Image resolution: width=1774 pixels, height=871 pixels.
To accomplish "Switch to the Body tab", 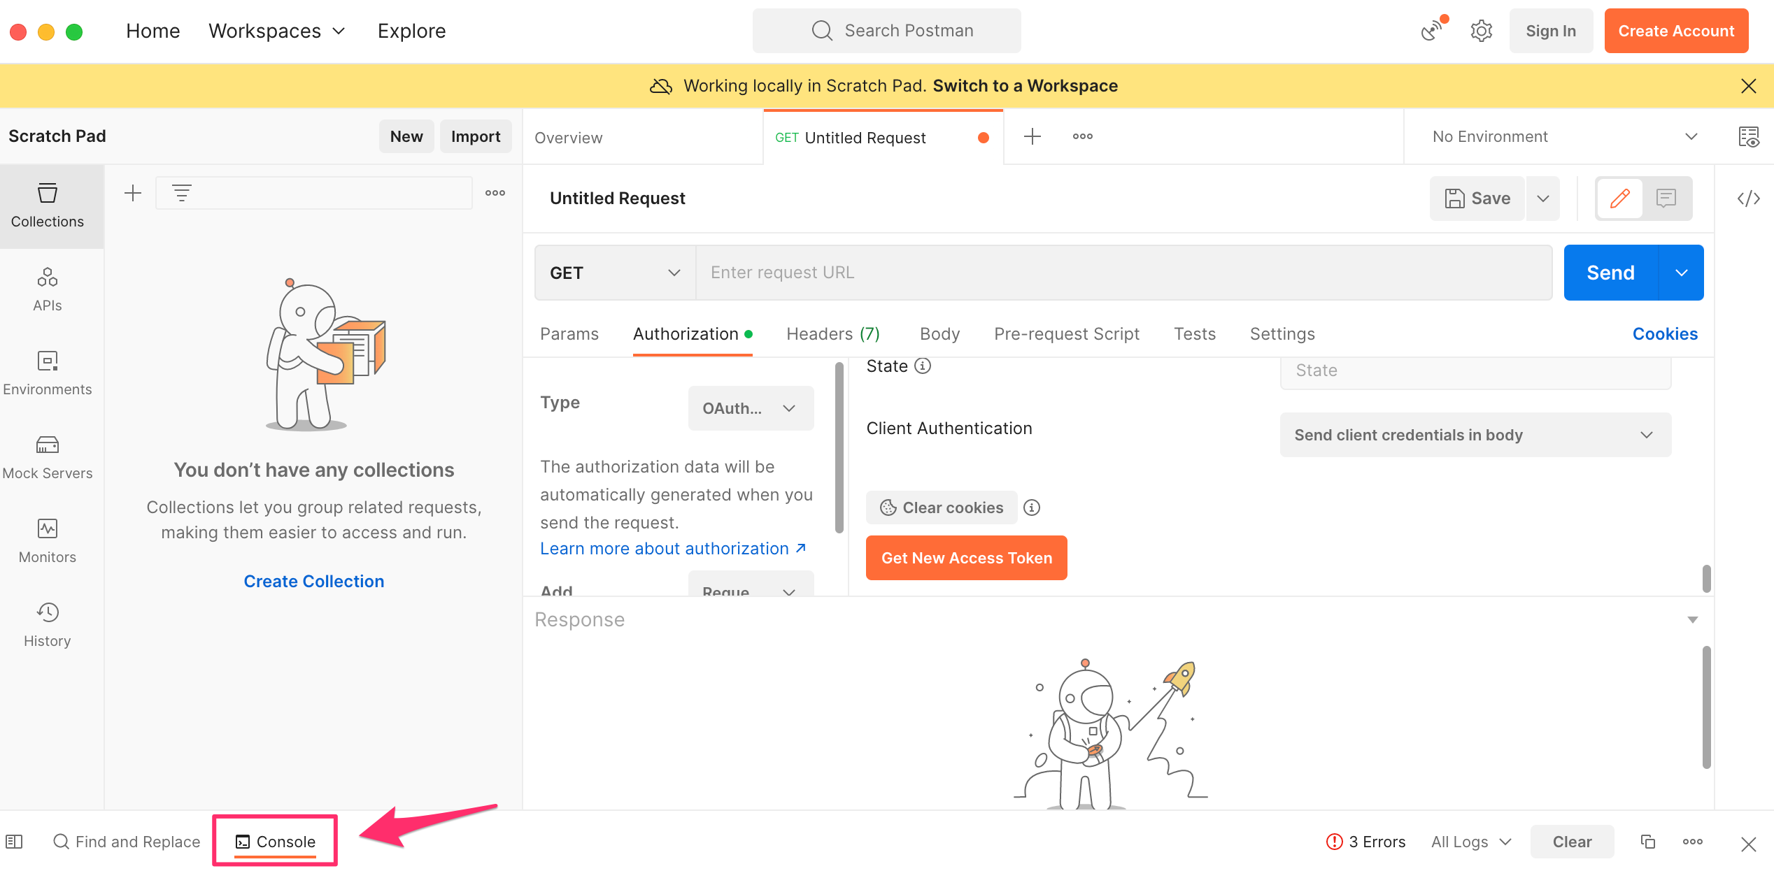I will 939,334.
